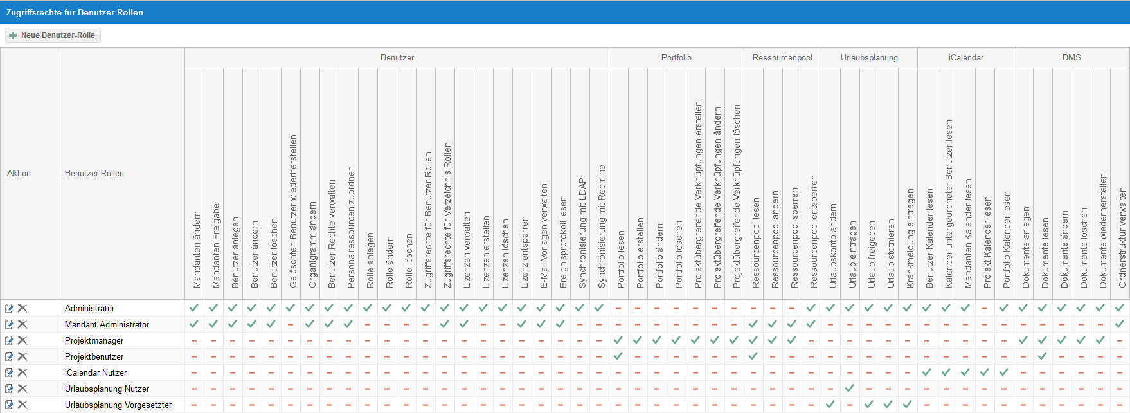Toggle Urlaubsplanung Nutzer's Urlaub eintragen checkmark
Screen dimensions: 1130x413
pyautogui.click(x=850, y=389)
